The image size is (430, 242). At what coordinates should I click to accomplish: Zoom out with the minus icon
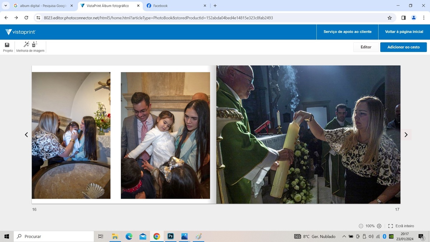pyautogui.click(x=361, y=226)
